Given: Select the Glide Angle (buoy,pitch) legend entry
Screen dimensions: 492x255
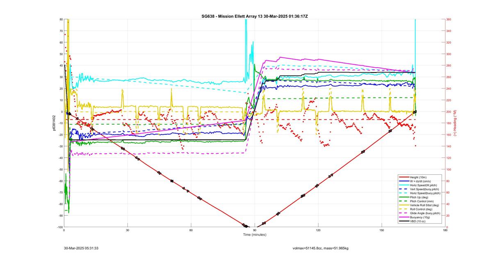Looking at the screenshot, I should 425,213.
